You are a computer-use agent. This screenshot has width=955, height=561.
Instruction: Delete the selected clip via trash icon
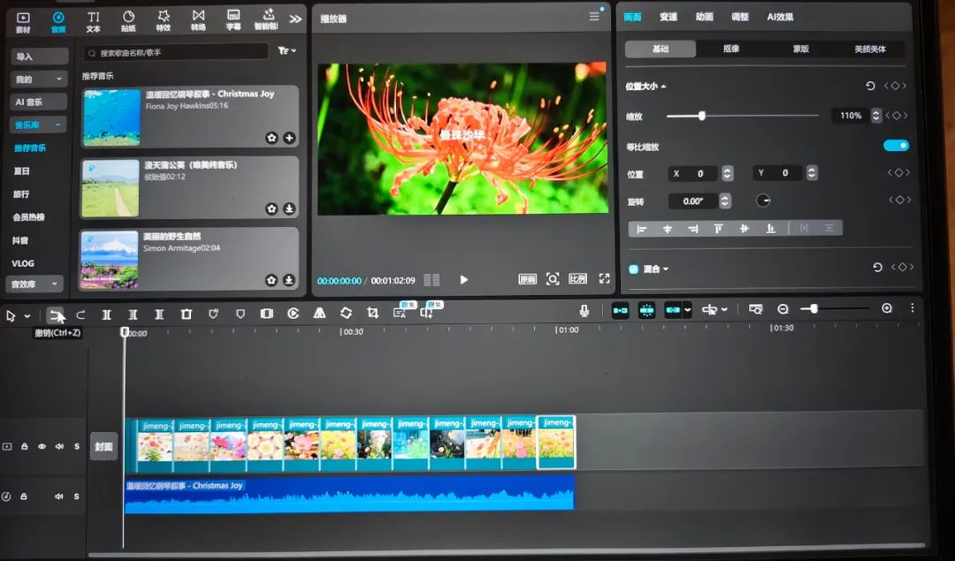pyautogui.click(x=187, y=314)
